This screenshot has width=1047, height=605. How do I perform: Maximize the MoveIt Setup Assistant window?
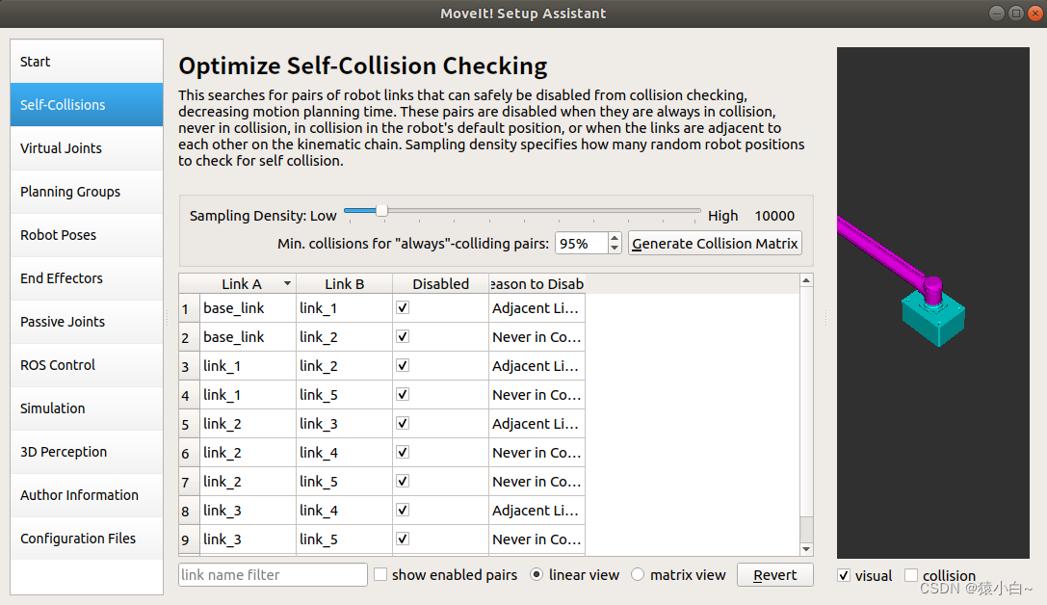(1015, 13)
